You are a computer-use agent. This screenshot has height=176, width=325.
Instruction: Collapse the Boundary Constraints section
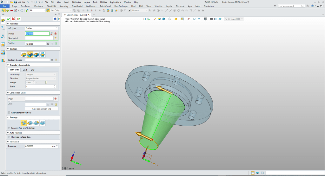[8, 65]
